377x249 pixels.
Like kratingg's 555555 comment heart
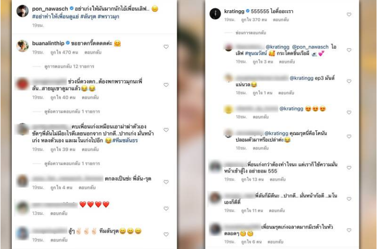tap(349, 15)
